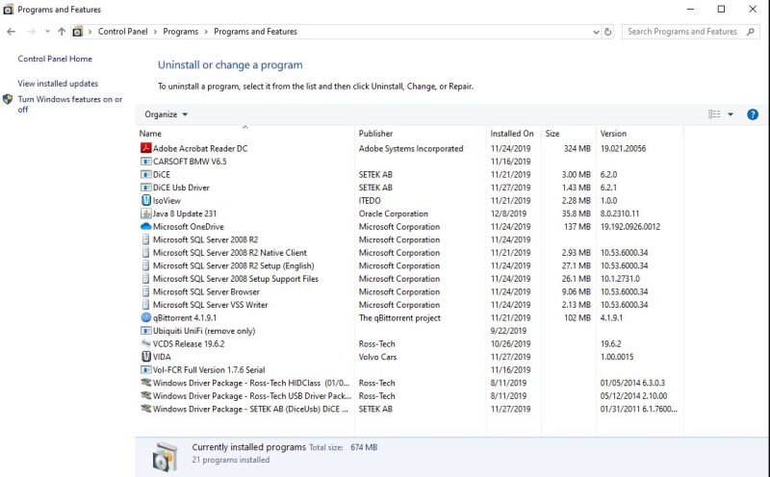
Task: Click the 12/8/2019 installed date
Action: pyautogui.click(x=508, y=213)
